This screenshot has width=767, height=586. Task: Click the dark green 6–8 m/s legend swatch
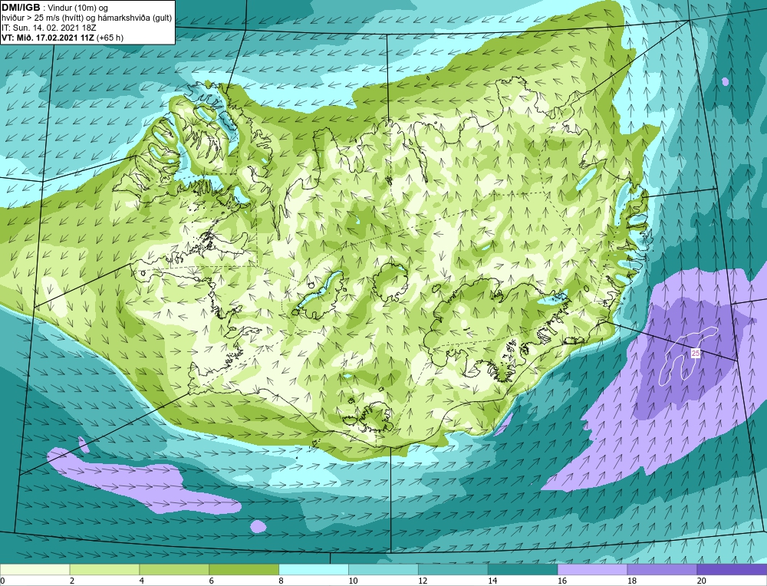point(244,569)
